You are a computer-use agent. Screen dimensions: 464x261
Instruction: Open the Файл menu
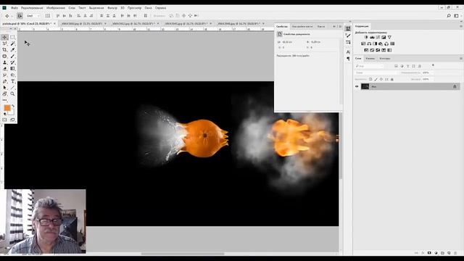click(14, 8)
